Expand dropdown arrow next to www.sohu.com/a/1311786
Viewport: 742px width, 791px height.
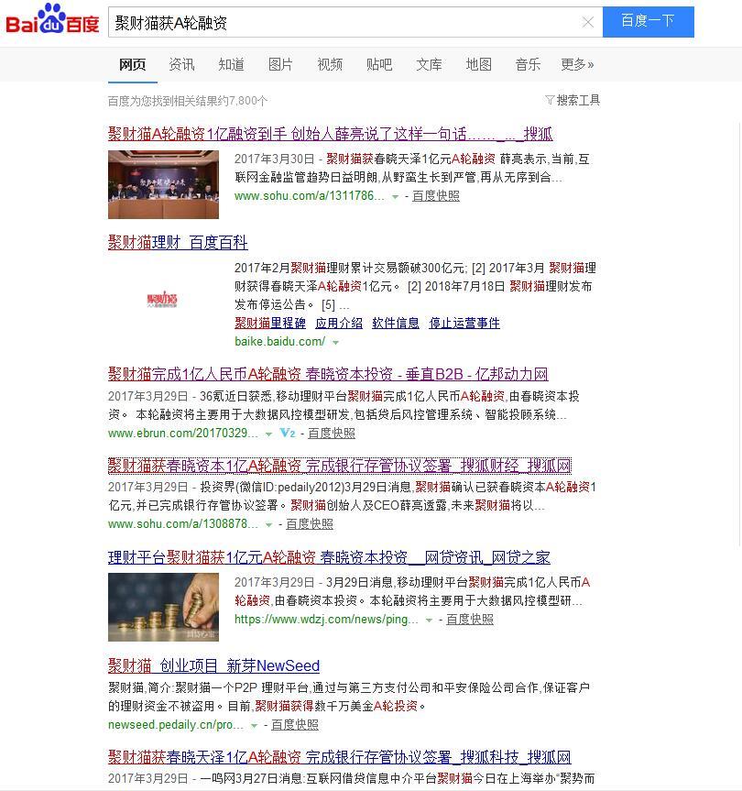click(x=395, y=197)
